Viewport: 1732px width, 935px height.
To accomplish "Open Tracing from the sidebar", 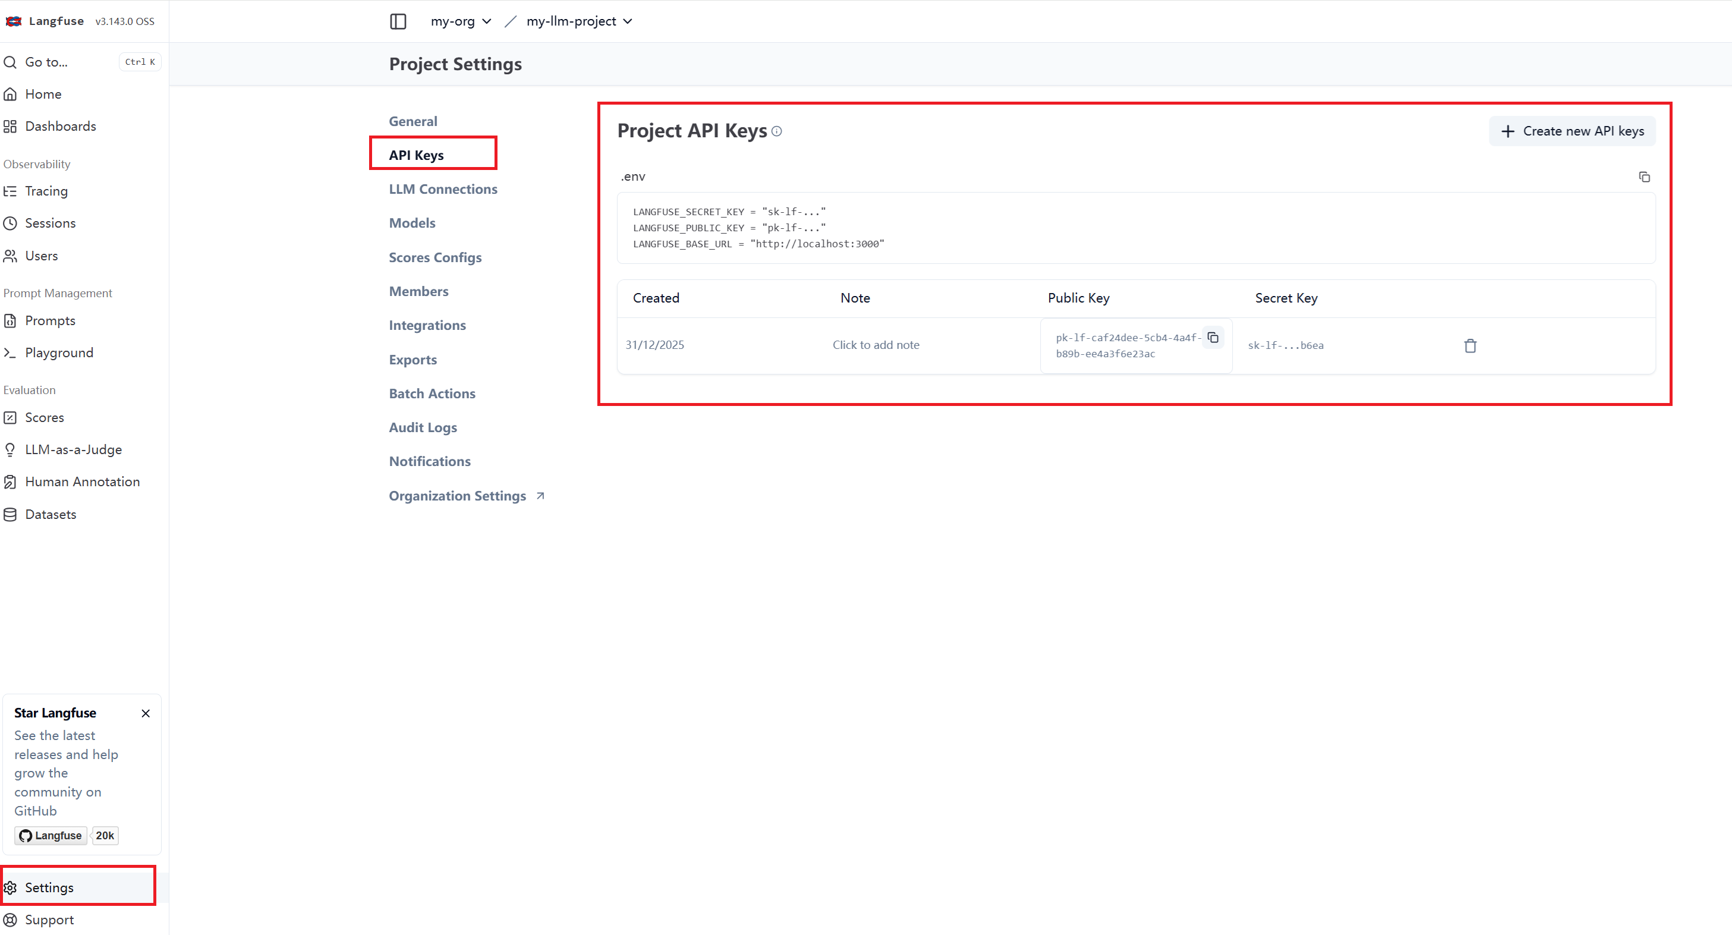I will pyautogui.click(x=46, y=191).
